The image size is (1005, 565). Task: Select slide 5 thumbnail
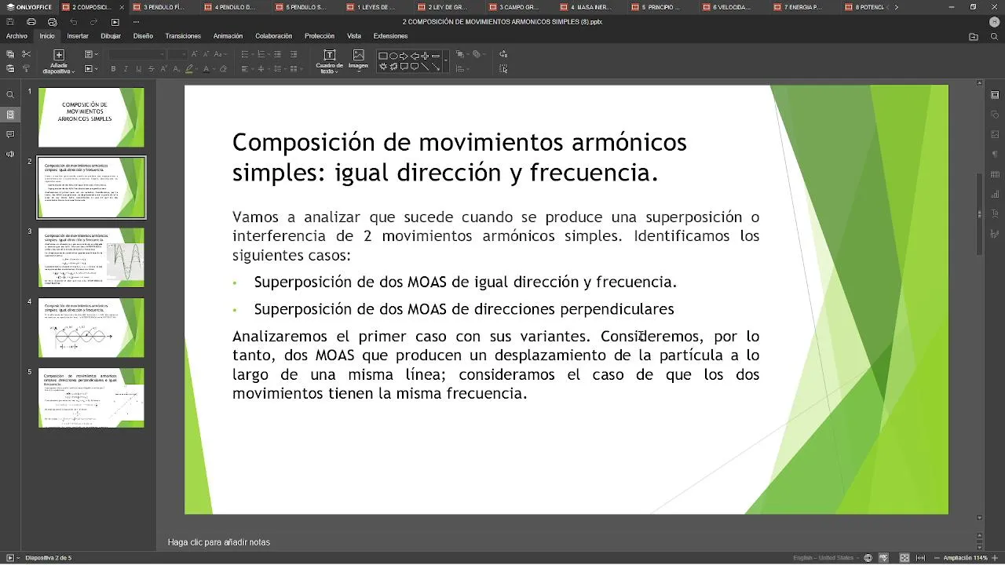pyautogui.click(x=91, y=398)
